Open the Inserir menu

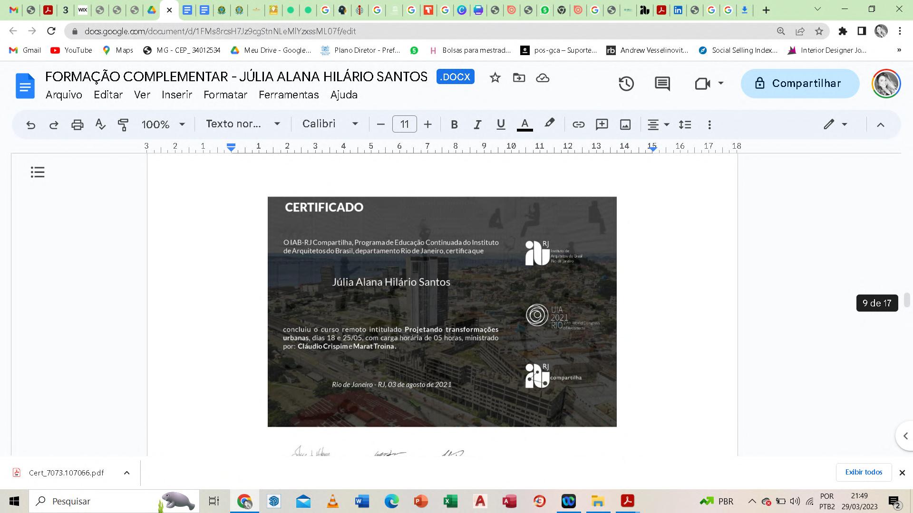coord(176,95)
